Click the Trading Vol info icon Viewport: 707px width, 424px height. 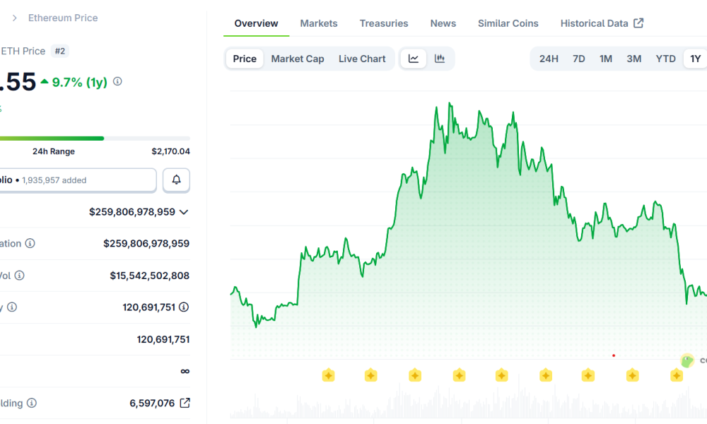pos(18,276)
